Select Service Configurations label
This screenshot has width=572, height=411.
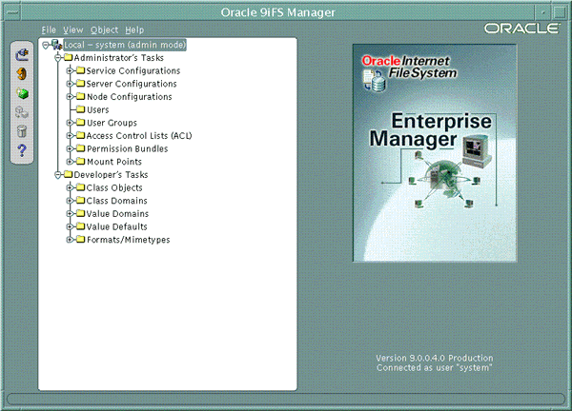pyautogui.click(x=133, y=70)
